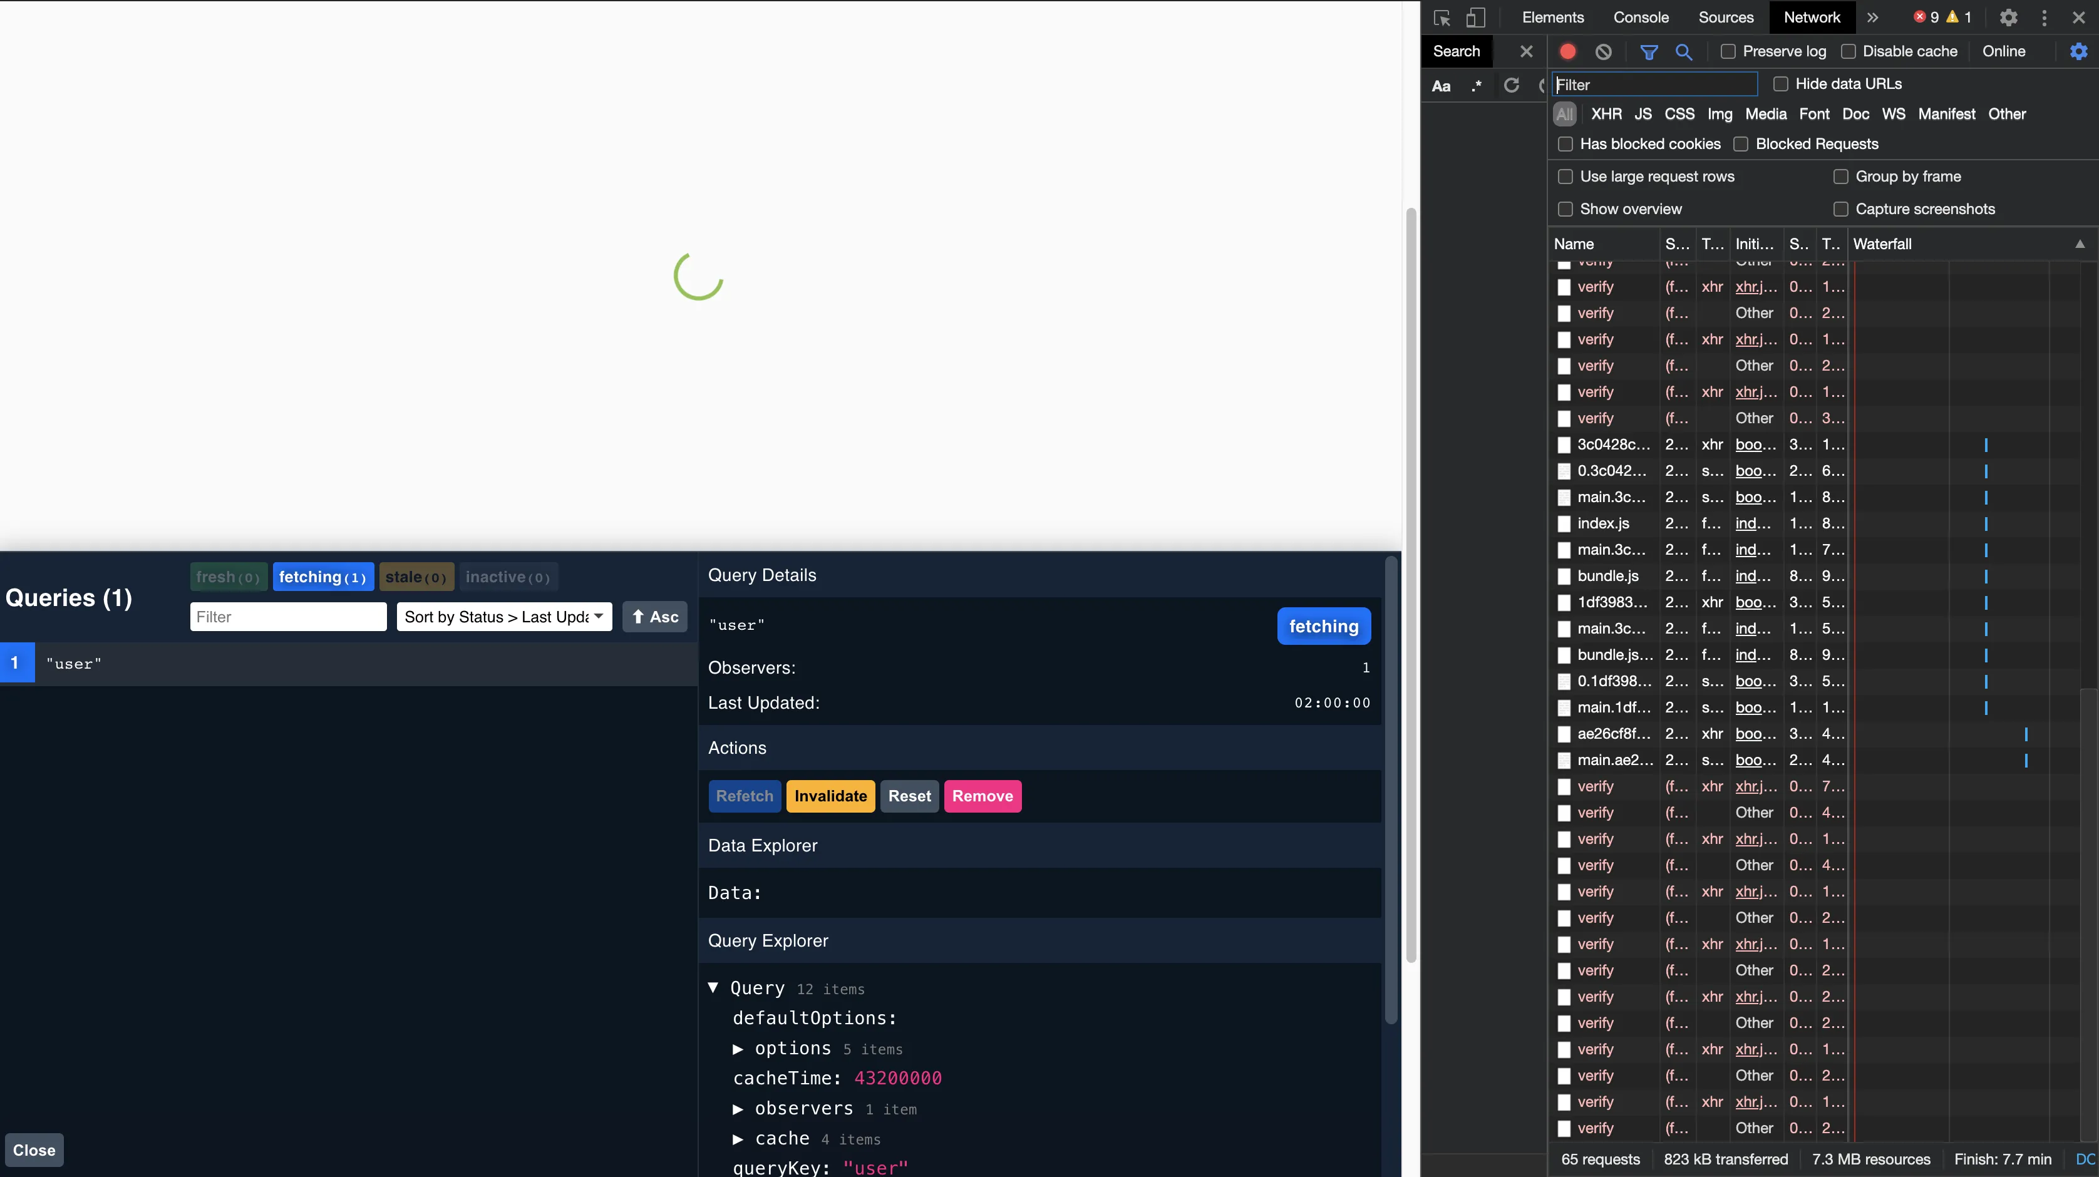Switch to Console tab

[x=1640, y=17]
